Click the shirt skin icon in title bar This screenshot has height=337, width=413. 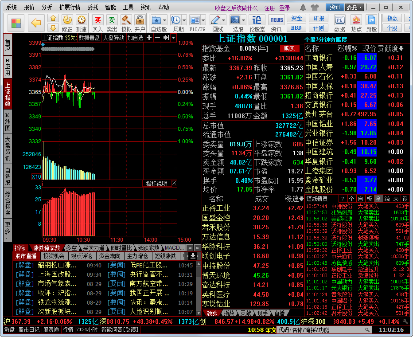[x=315, y=8]
